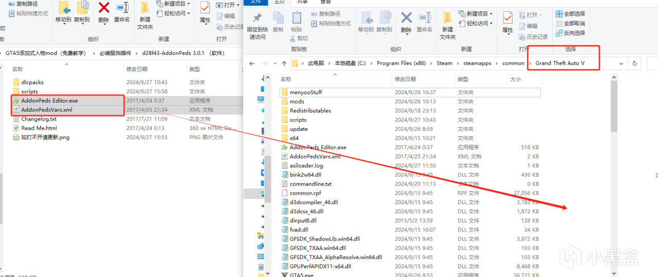Click the 剪切 (Cut) scissors in right window
The image size is (658, 277).
coord(299,38)
